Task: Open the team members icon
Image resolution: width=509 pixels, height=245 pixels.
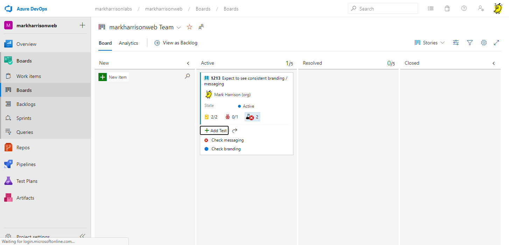Action: click(201, 27)
